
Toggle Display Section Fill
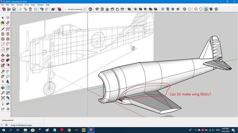(178, 9)
